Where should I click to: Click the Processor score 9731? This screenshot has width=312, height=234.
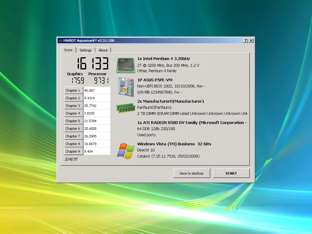tap(101, 80)
